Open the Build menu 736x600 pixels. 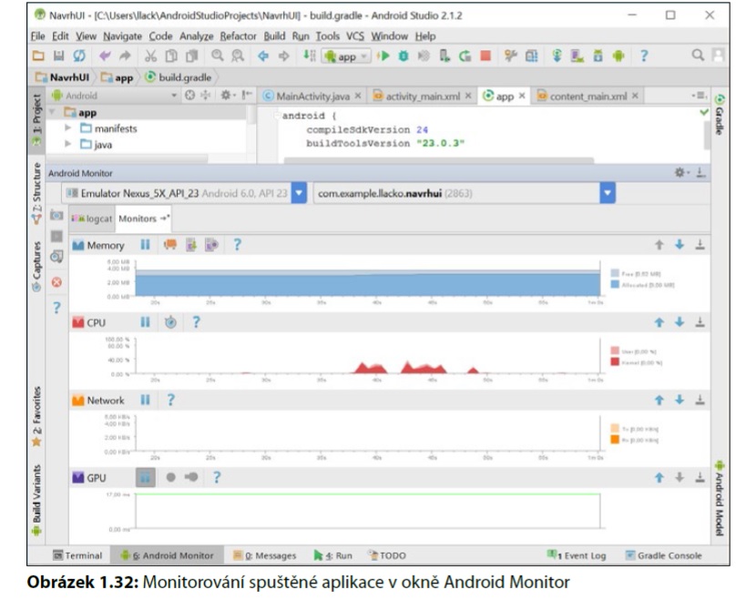tap(274, 36)
